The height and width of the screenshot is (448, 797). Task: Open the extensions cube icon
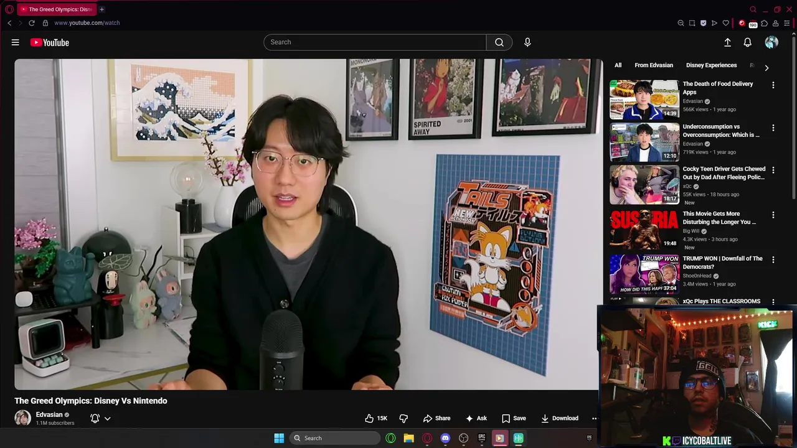pos(765,23)
